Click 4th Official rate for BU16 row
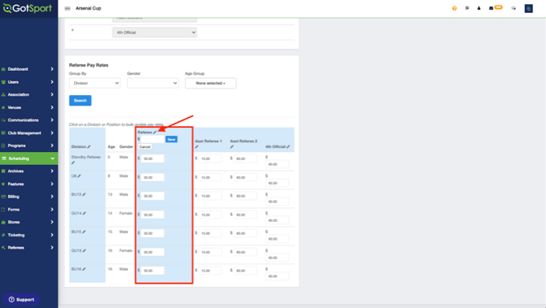Image resolution: width=546 pixels, height=308 pixels. coord(277,276)
